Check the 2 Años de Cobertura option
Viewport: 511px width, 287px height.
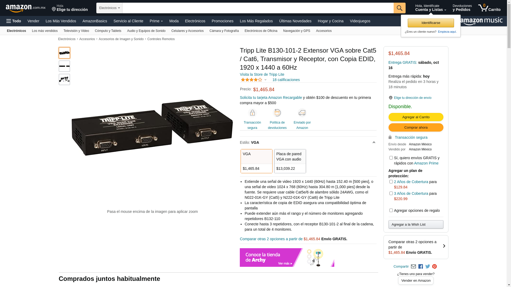(x=391, y=182)
